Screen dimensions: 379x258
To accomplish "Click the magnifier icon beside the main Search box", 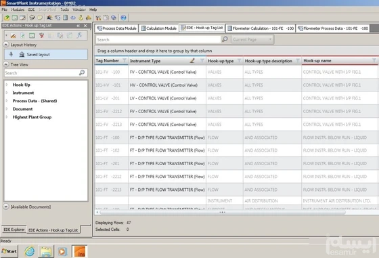I will point(225,39).
